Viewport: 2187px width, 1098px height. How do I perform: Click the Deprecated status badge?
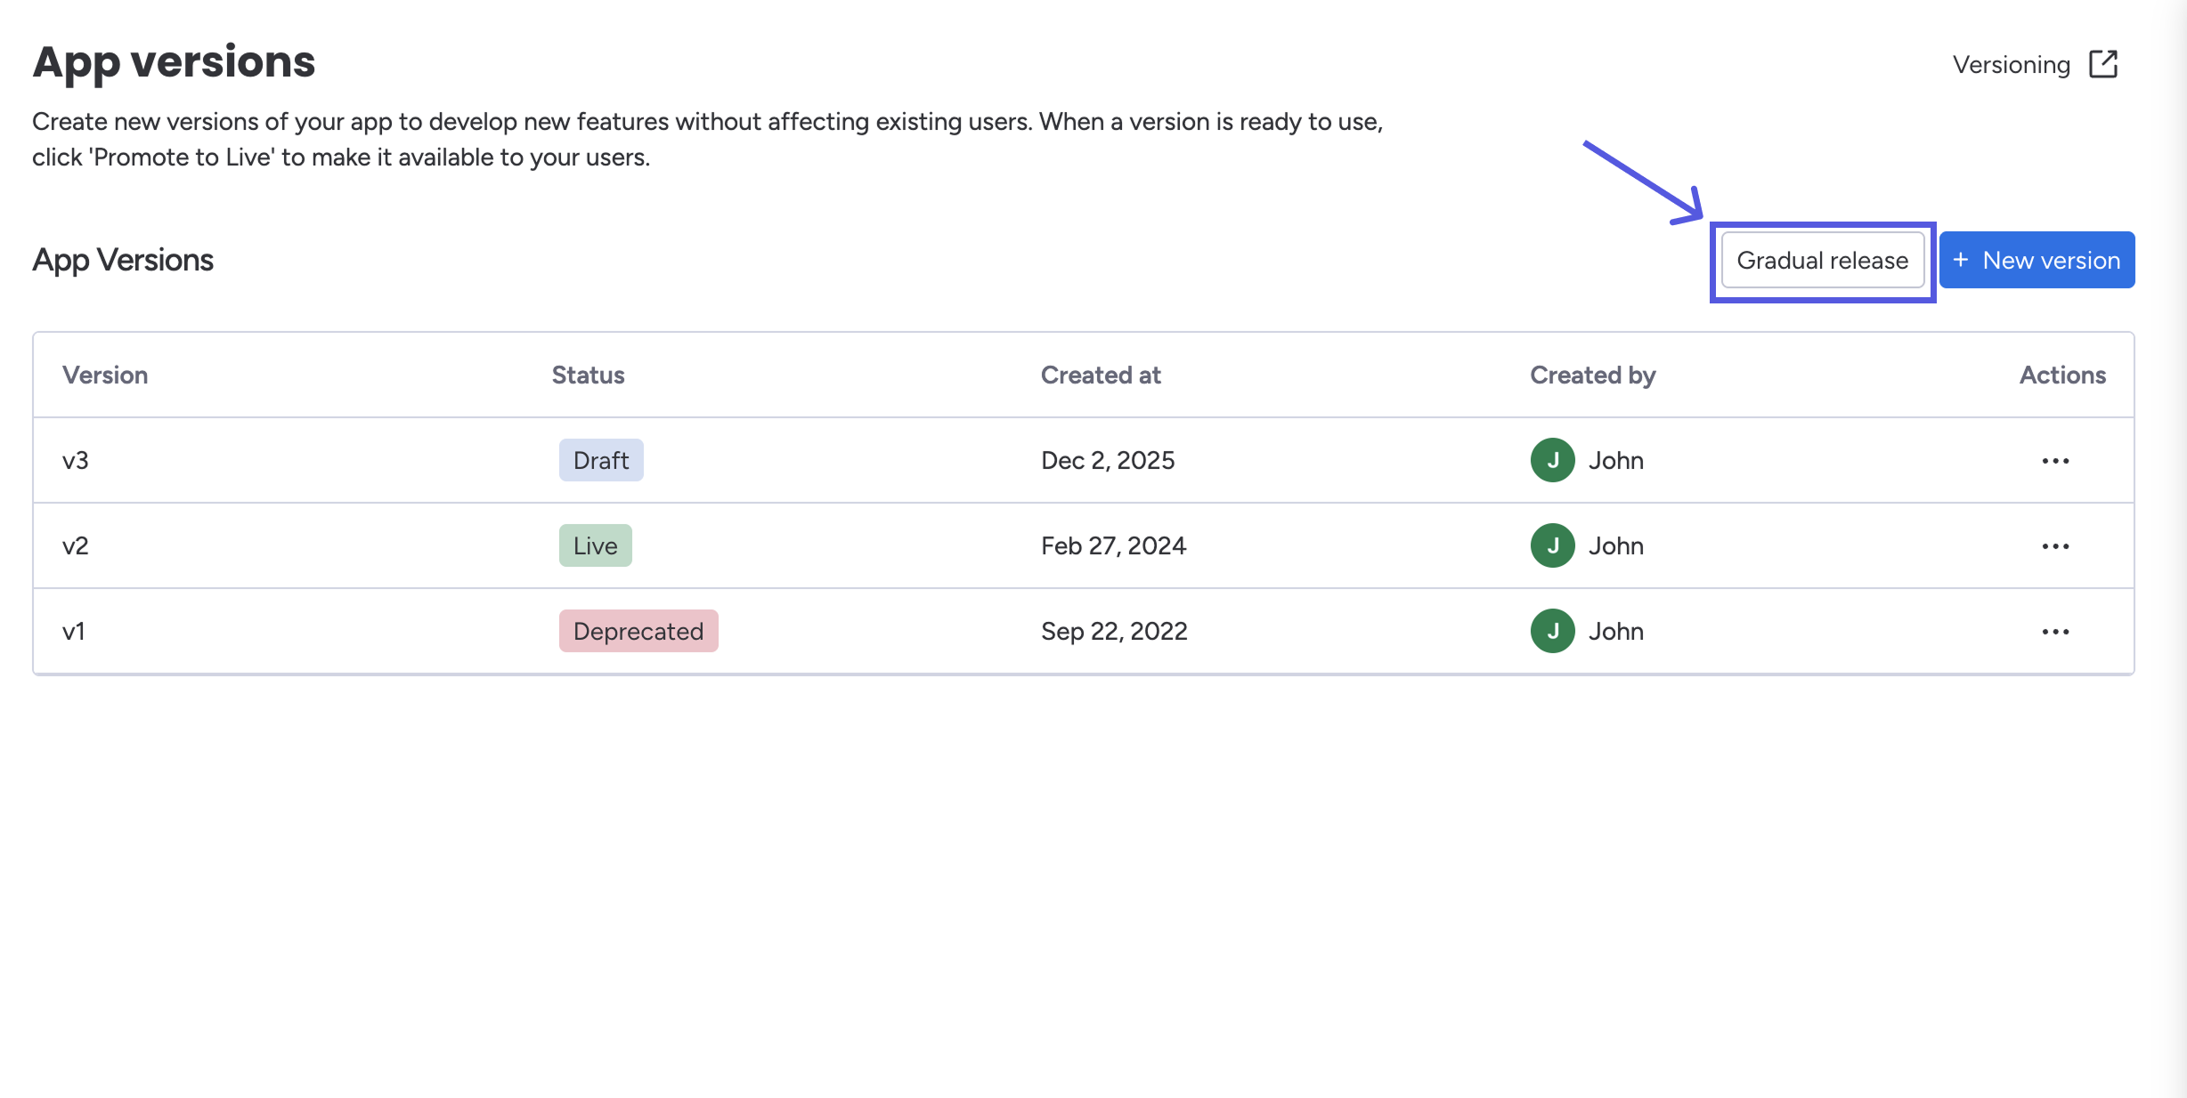point(638,631)
